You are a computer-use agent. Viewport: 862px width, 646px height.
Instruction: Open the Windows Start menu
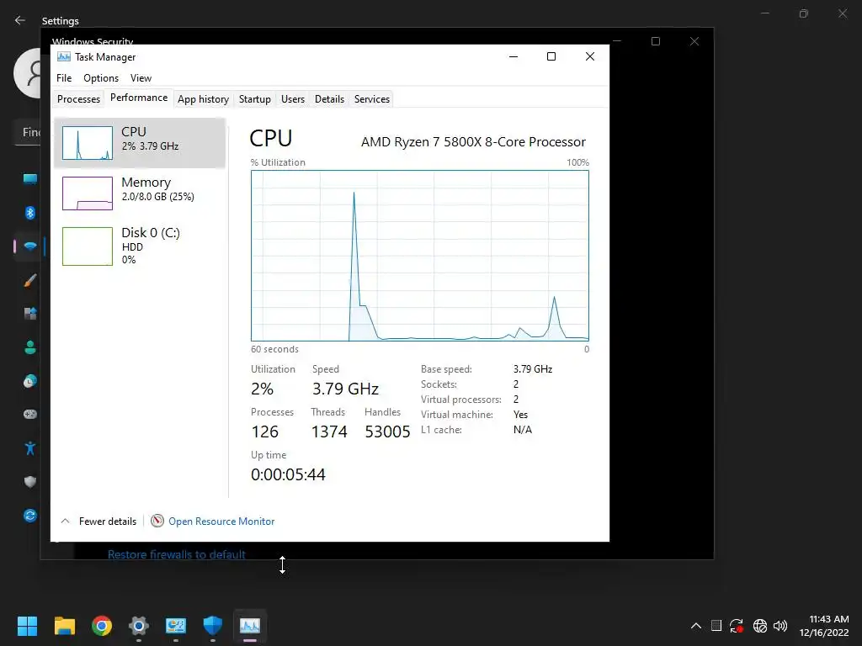pos(27,626)
